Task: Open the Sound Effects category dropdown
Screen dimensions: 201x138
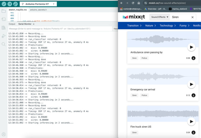Action: 160,17
